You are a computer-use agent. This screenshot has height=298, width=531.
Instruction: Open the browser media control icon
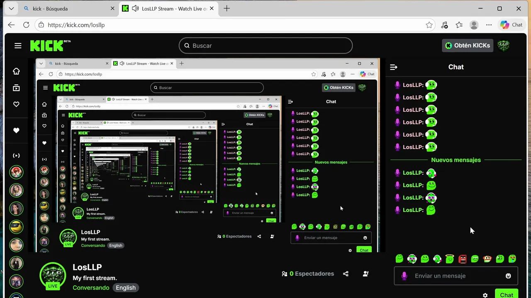pos(444,25)
